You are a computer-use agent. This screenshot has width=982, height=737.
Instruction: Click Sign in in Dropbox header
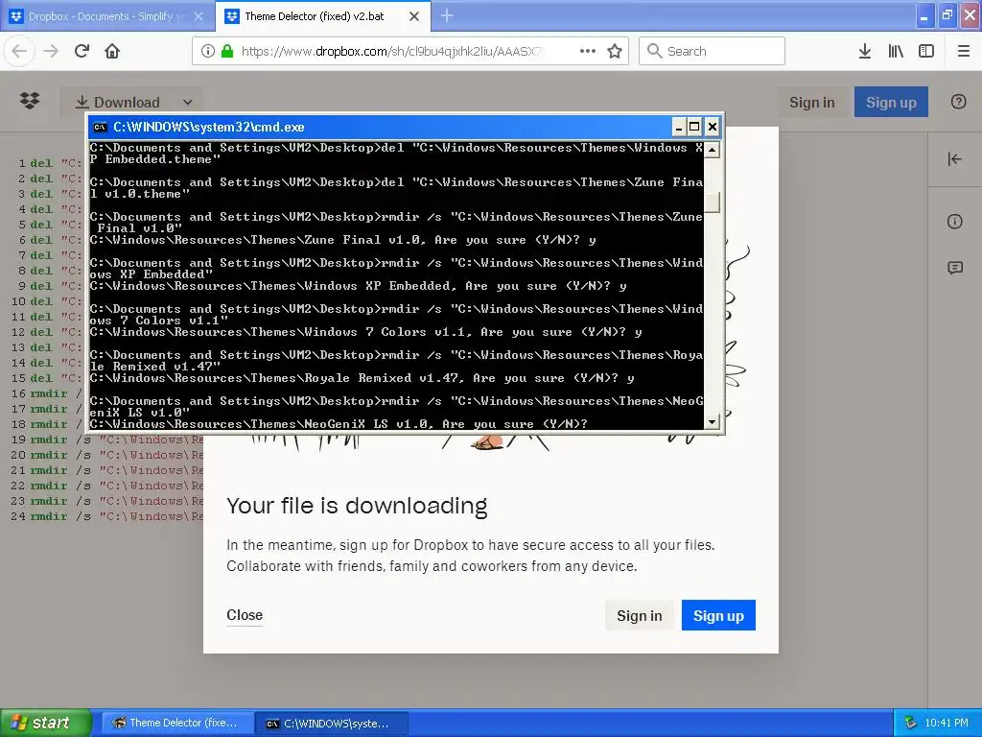coord(811,102)
